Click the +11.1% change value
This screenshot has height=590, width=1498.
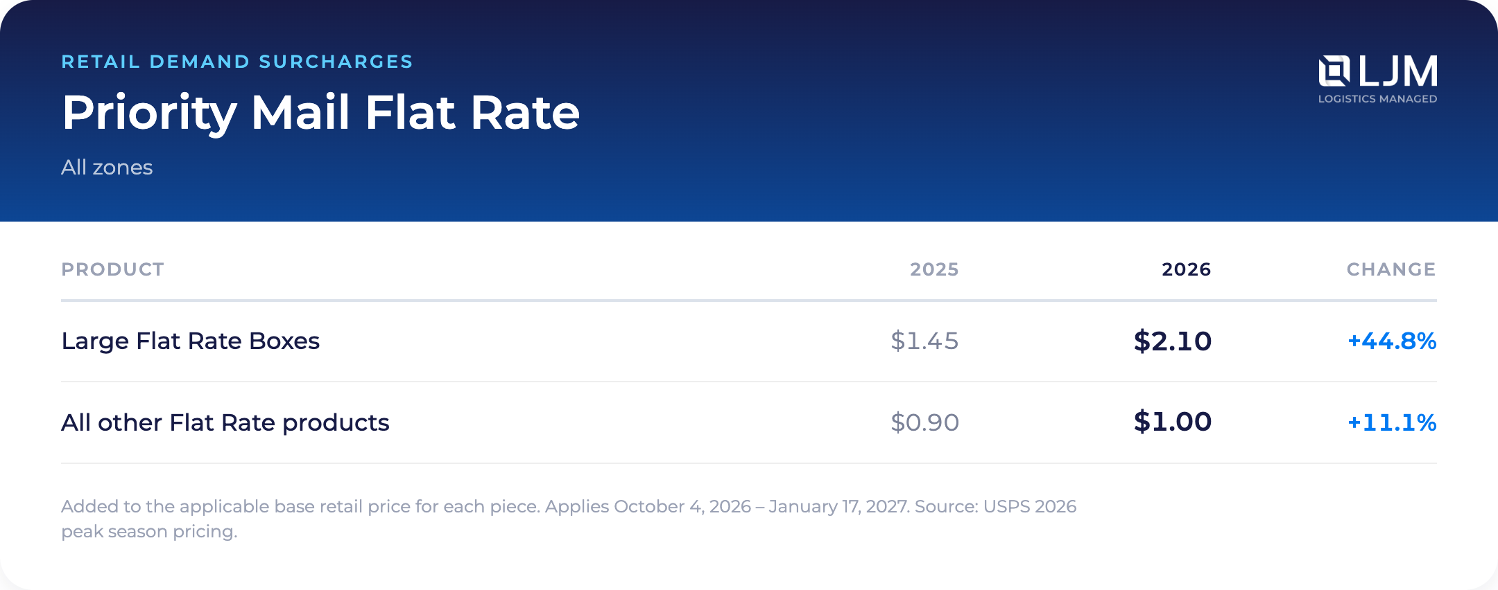pos(1392,422)
